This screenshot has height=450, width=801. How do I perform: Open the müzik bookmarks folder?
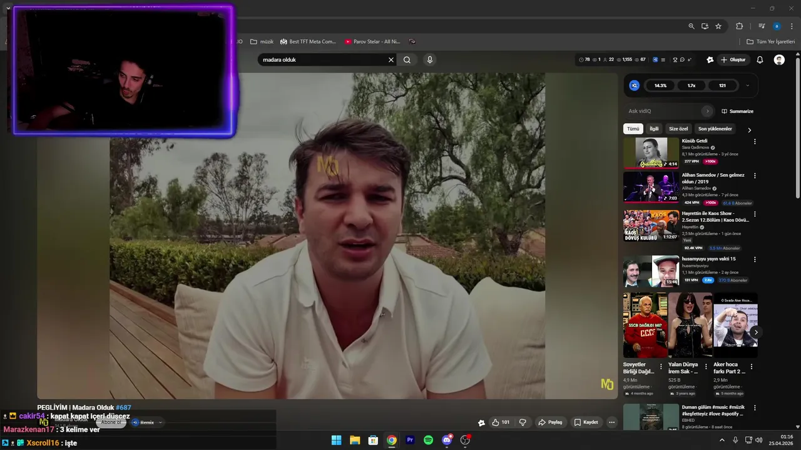[262, 42]
